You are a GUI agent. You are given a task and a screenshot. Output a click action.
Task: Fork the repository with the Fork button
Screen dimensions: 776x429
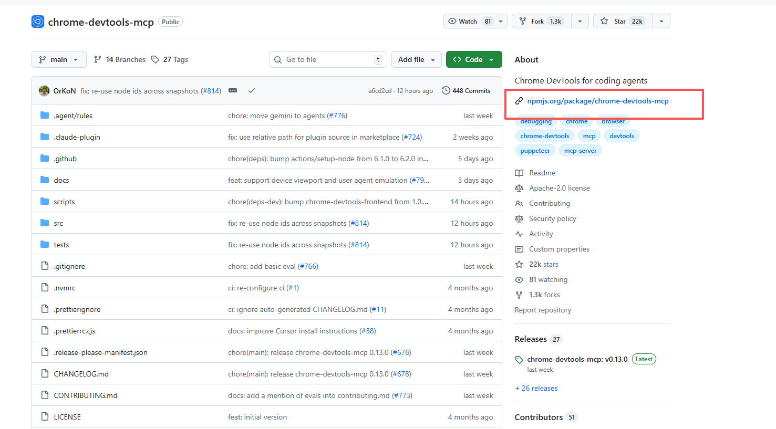coord(541,22)
